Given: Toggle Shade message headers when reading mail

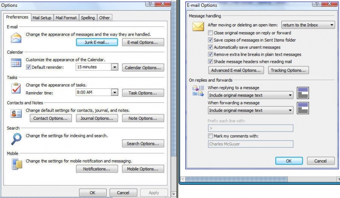Looking at the screenshot, I should click(x=210, y=62).
